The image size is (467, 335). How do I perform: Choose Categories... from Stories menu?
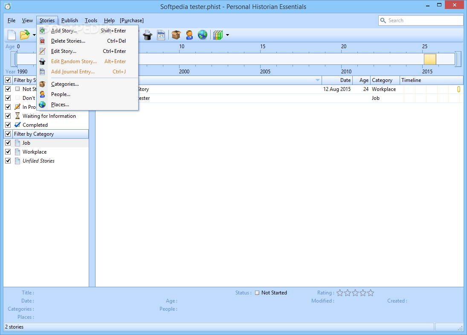point(87,84)
